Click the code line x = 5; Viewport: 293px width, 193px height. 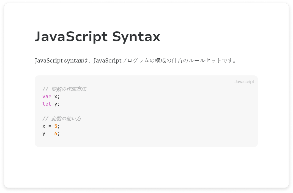[51, 126]
